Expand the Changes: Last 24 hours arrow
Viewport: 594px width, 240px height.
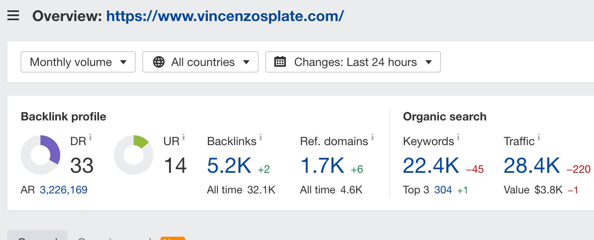click(429, 62)
